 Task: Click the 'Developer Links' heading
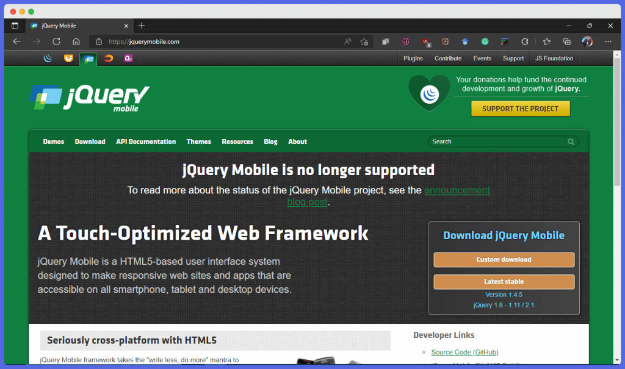click(444, 335)
